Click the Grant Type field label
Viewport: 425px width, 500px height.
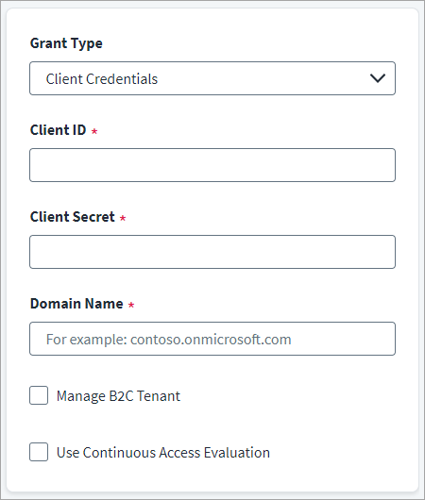click(66, 43)
